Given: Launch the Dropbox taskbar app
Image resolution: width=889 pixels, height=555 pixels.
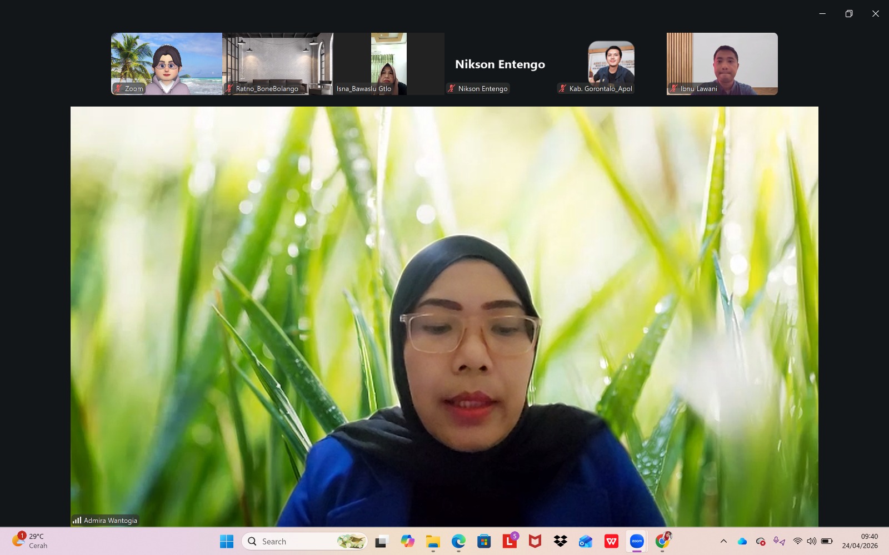Looking at the screenshot, I should point(560,541).
